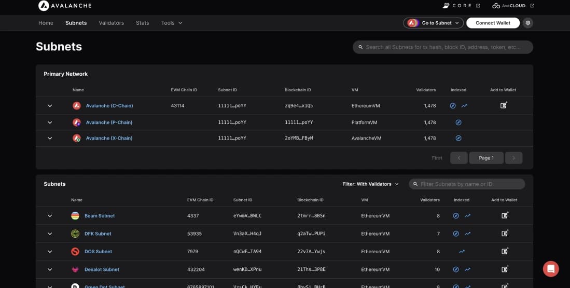Screen dimensions: 570x288
Task: Go to next page in Primary Network
Action: point(513,158)
